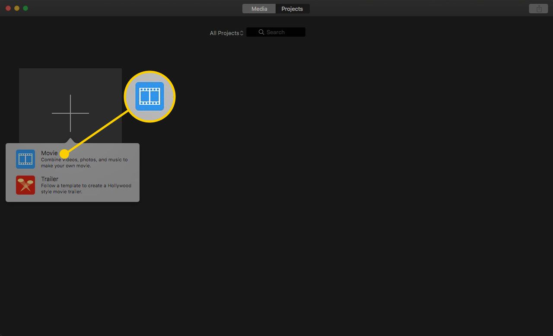Switch to the Projects tab
The height and width of the screenshot is (336, 553).
(292, 9)
